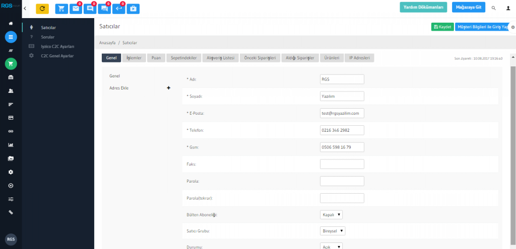Image resolution: width=516 pixels, height=249 pixels.
Task: Click the green Kaydet button
Action: coord(442,27)
